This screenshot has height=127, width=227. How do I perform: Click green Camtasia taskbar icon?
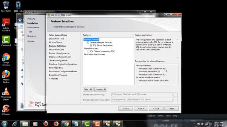click(x=87, y=124)
